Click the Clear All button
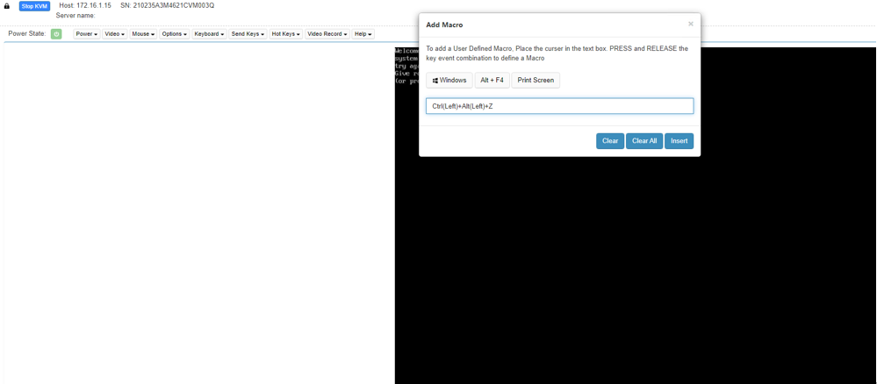This screenshot has width=877, height=384. coord(644,141)
